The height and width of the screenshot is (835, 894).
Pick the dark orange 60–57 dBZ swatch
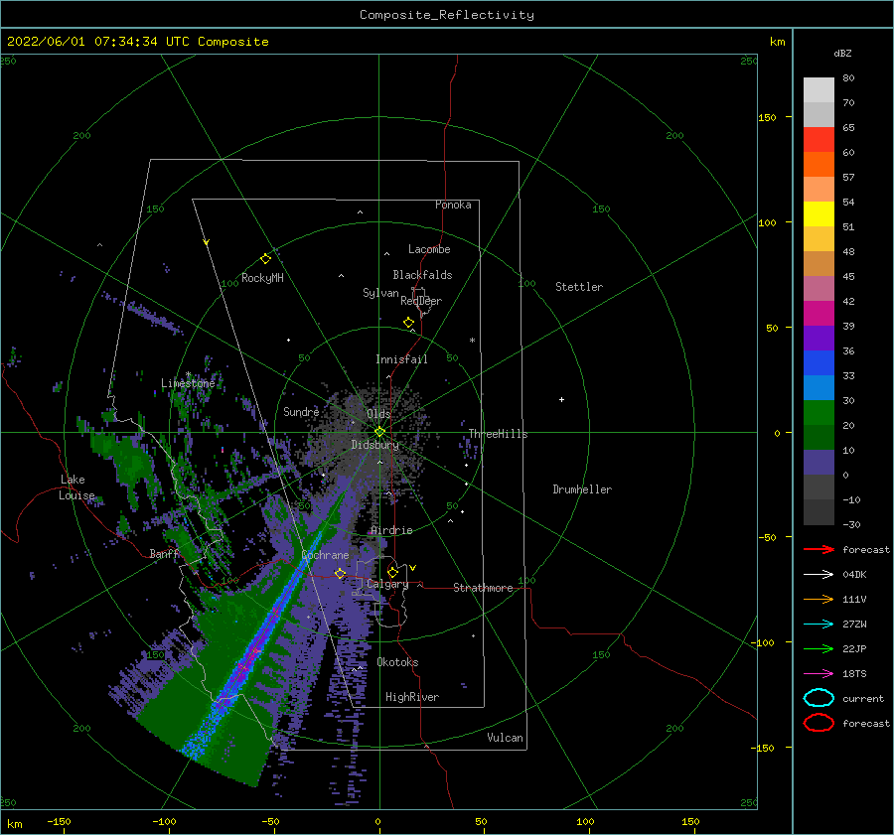(x=819, y=165)
